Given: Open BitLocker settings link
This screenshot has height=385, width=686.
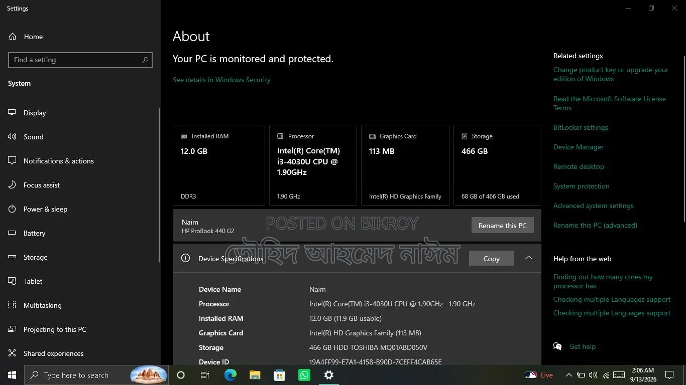Looking at the screenshot, I should (x=581, y=127).
